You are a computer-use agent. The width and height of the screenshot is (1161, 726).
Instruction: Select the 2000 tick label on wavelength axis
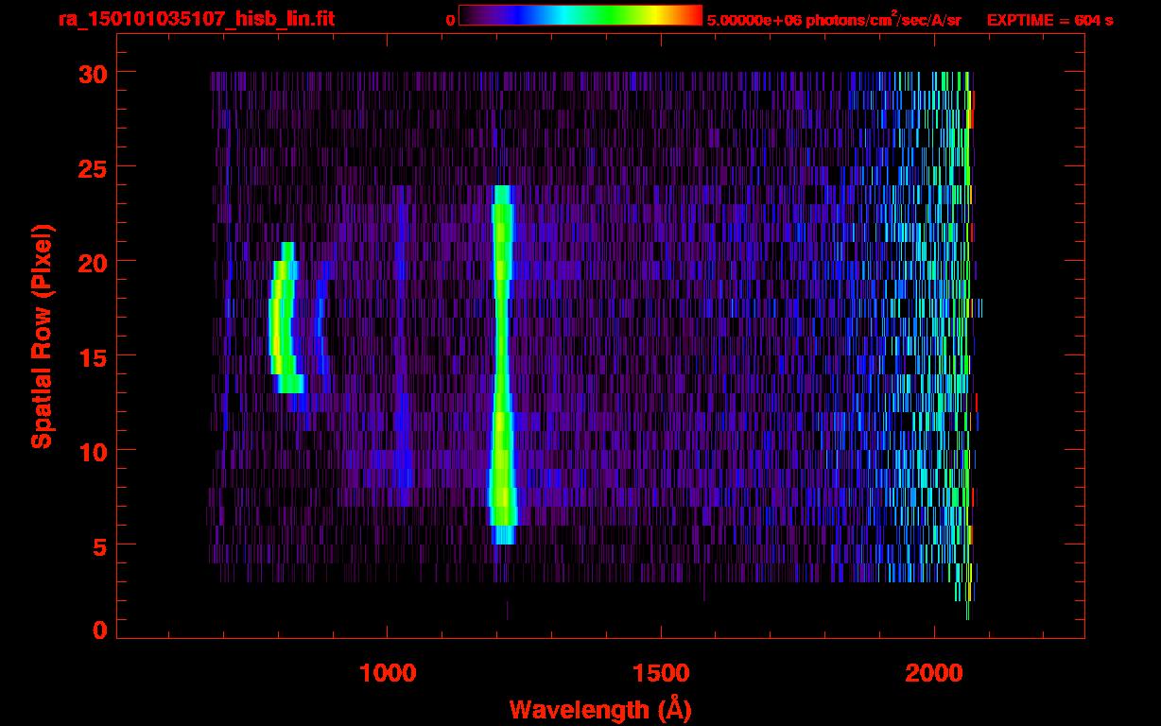tap(934, 673)
